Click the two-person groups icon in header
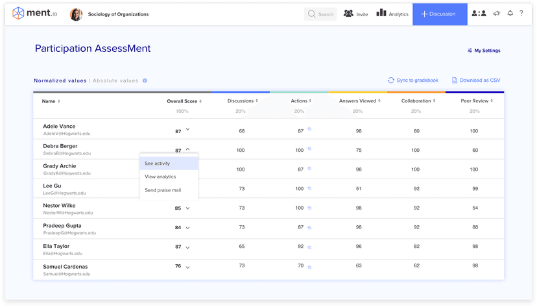Viewport: 537px width, 307px height. pyautogui.click(x=479, y=14)
